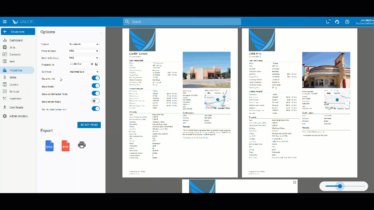
Task: Click the Valcre logo
Action: coord(24,22)
